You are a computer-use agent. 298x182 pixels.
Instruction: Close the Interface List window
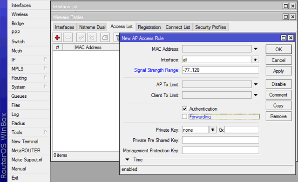pos(293,6)
